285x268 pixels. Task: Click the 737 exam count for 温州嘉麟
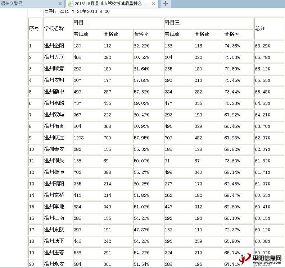pyautogui.click(x=77, y=103)
